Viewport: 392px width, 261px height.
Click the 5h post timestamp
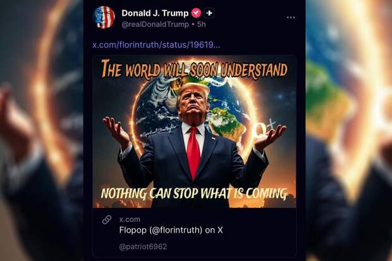point(202,25)
